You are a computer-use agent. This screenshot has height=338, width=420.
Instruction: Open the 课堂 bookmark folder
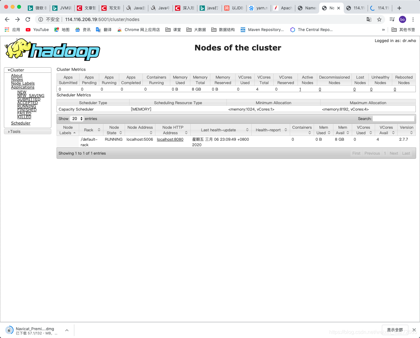coord(173,29)
